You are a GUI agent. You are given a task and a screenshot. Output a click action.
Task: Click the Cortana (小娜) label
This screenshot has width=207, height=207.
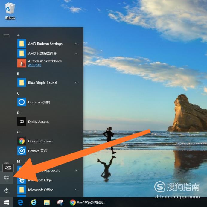[x=39, y=102]
